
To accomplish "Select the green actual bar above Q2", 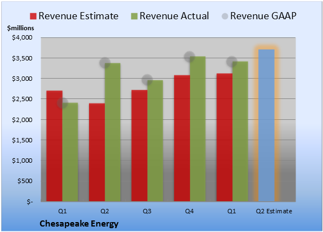I will tap(113, 132).
